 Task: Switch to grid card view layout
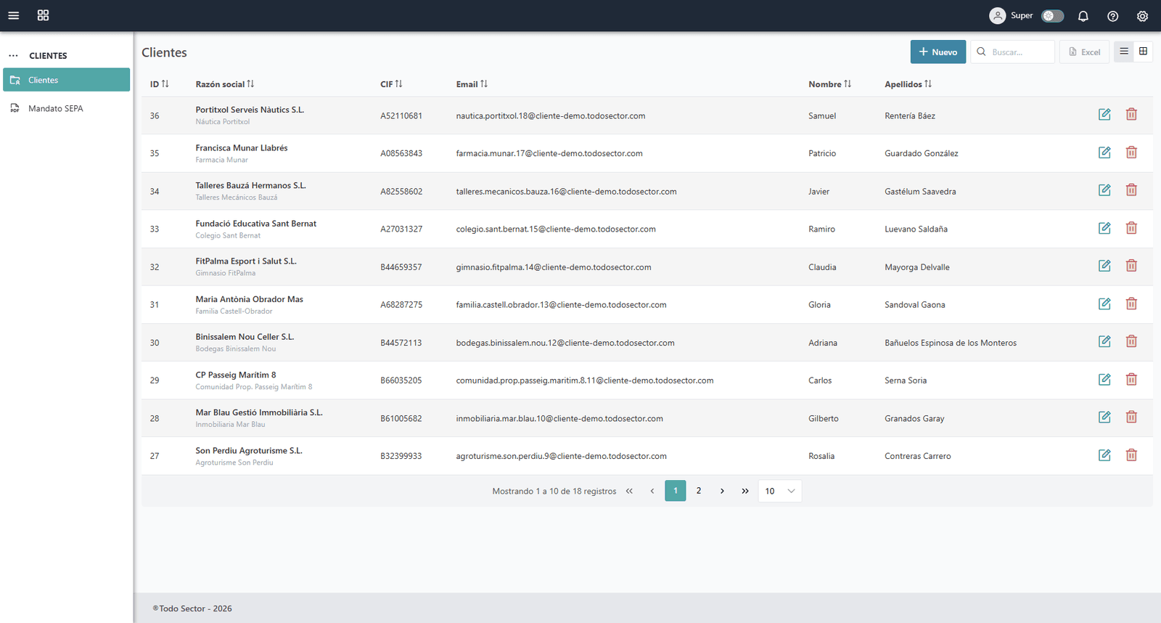tap(1143, 52)
